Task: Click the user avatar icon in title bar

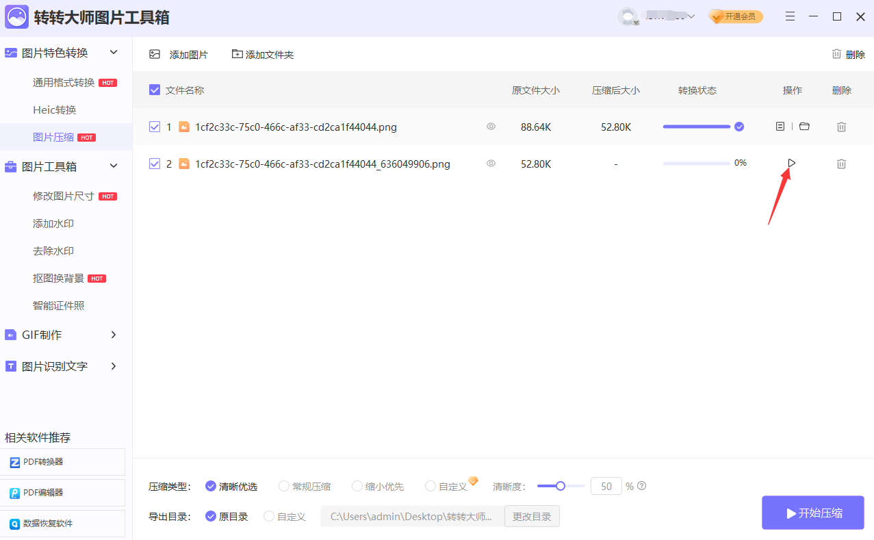Action: point(628,16)
